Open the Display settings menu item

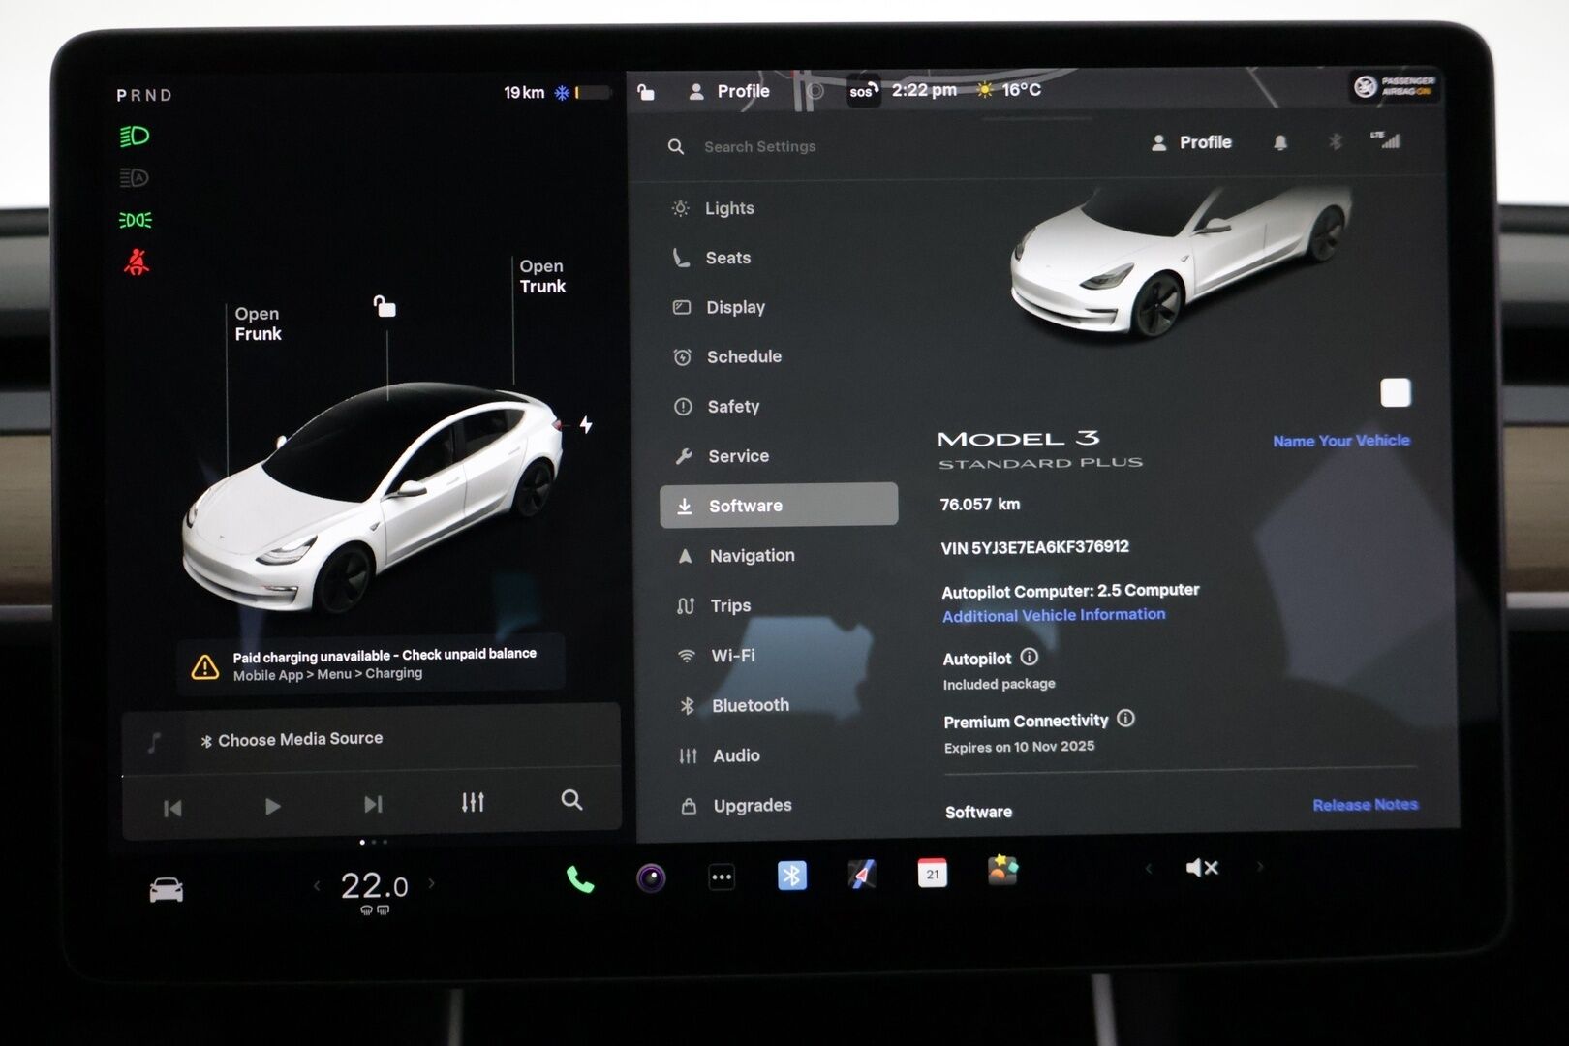tap(735, 307)
